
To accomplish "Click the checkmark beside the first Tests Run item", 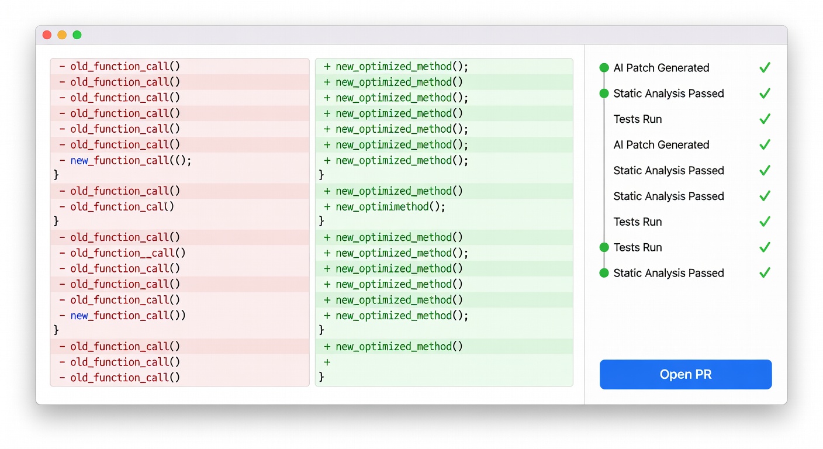I will (x=765, y=119).
